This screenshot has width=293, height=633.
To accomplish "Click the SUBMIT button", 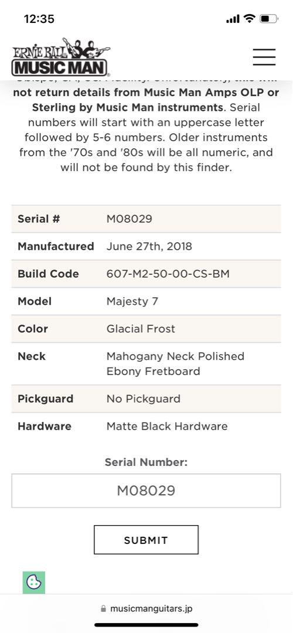I will click(146, 540).
